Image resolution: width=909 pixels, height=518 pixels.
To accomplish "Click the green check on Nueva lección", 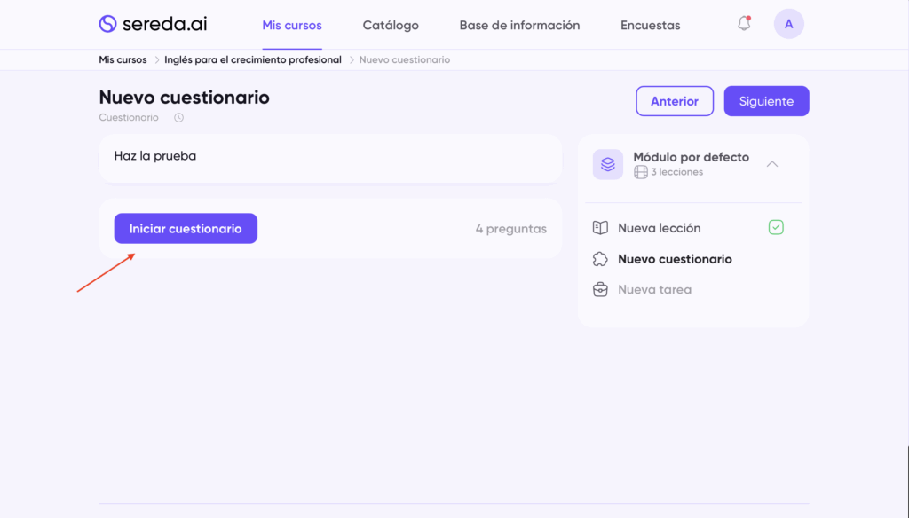I will click(x=776, y=228).
